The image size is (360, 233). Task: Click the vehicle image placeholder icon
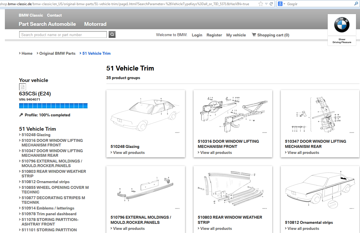(x=22, y=87)
